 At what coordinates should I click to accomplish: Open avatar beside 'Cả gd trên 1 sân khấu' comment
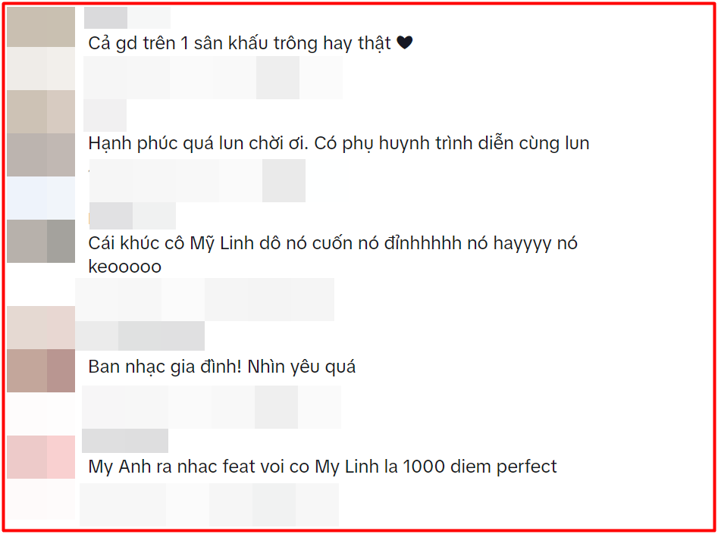(41, 27)
